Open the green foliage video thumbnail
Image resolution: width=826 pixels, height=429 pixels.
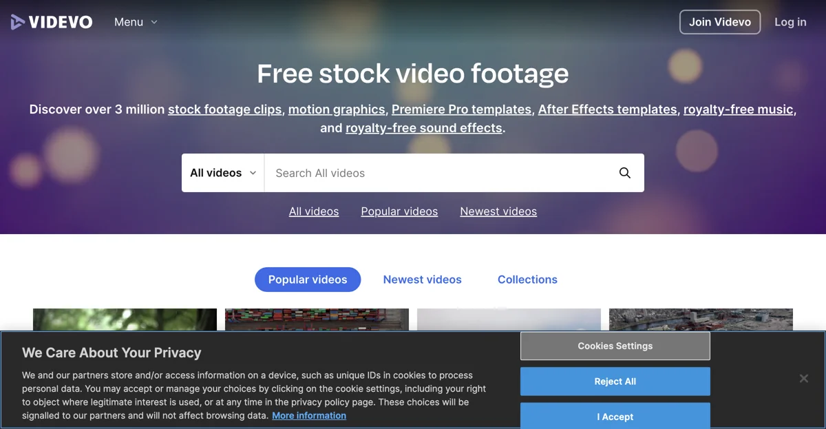[x=125, y=320]
